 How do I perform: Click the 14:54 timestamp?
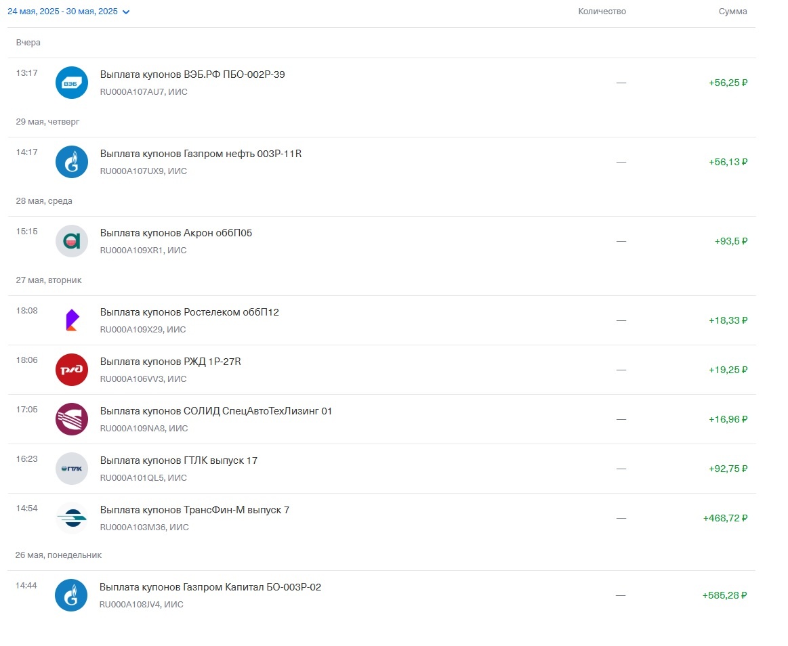click(27, 509)
